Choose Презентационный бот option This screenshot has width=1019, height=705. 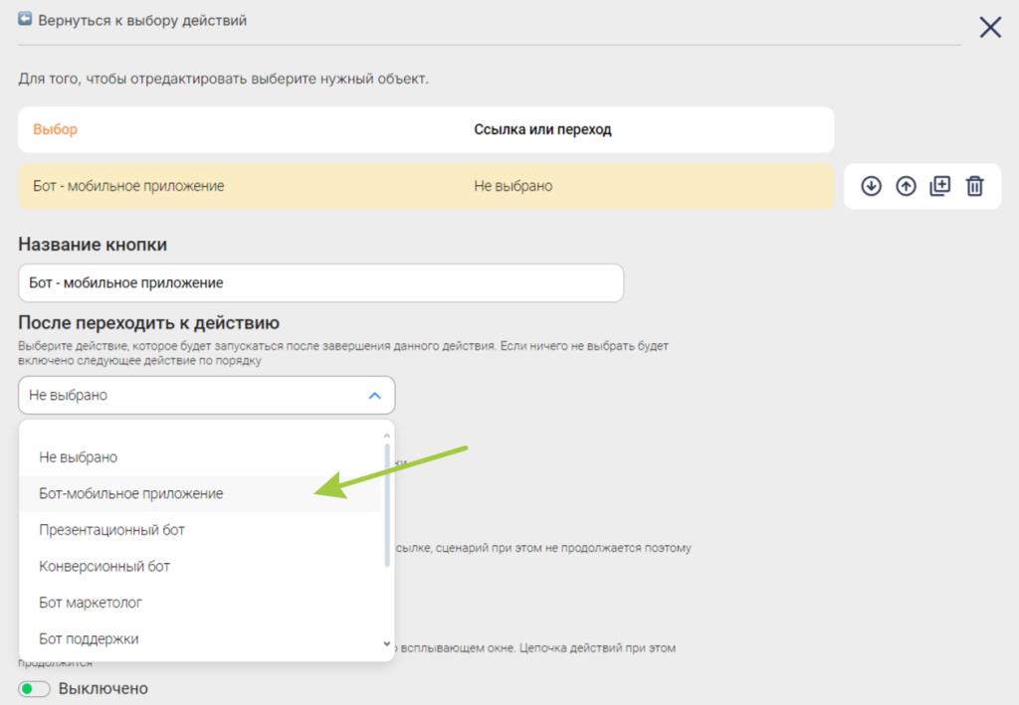tap(200, 530)
